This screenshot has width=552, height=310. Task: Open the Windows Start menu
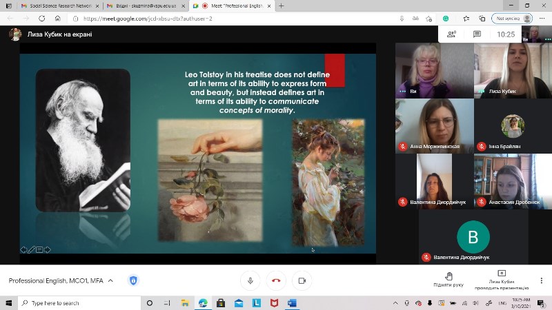(9, 303)
